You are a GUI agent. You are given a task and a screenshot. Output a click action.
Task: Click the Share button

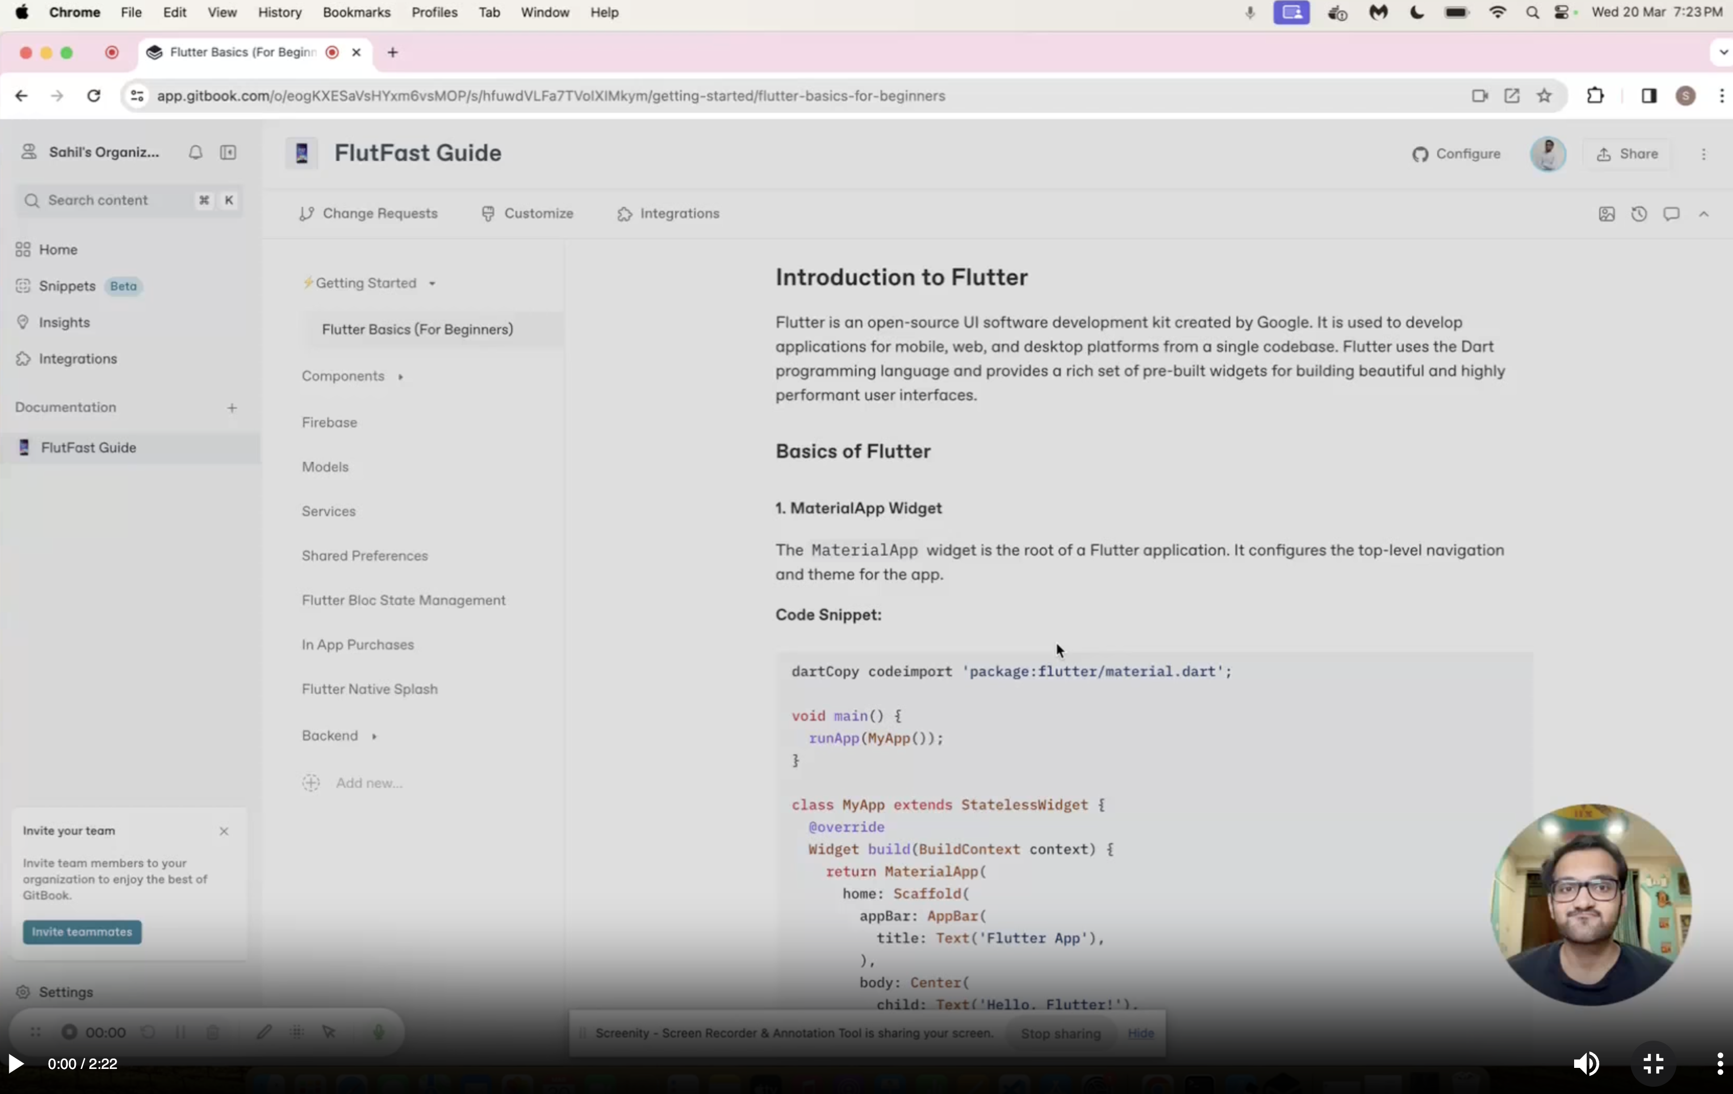tap(1626, 154)
